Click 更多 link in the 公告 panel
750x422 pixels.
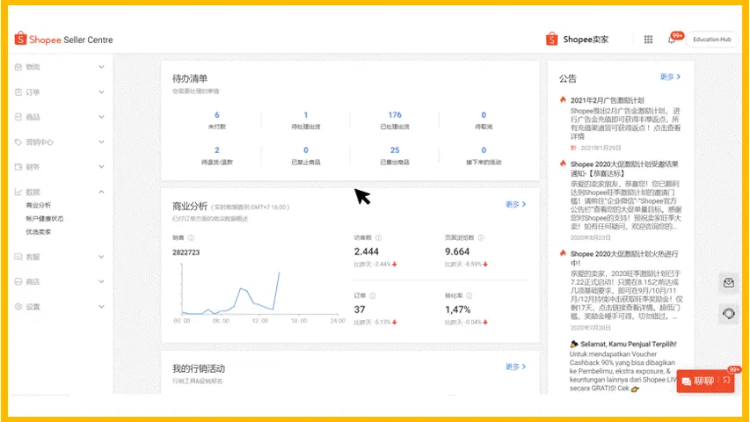[x=670, y=76]
